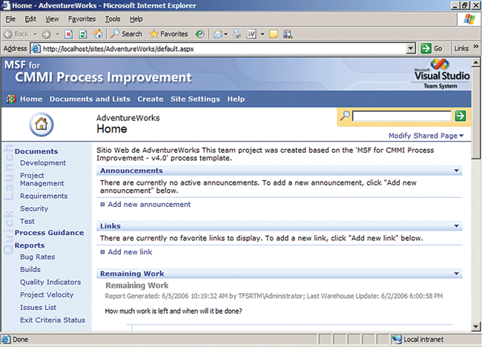The width and height of the screenshot is (482, 347).
Task: Click inside the site search box
Action: (x=401, y=116)
